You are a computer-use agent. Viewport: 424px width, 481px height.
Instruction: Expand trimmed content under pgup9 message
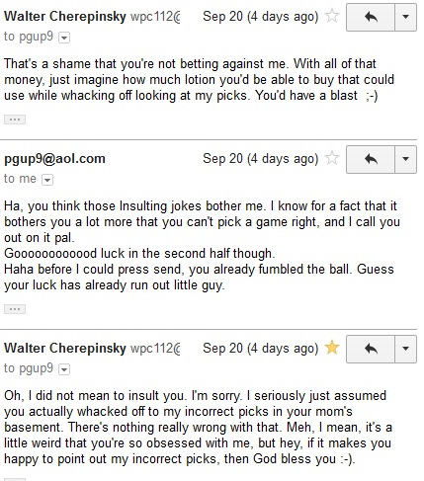click(x=15, y=309)
